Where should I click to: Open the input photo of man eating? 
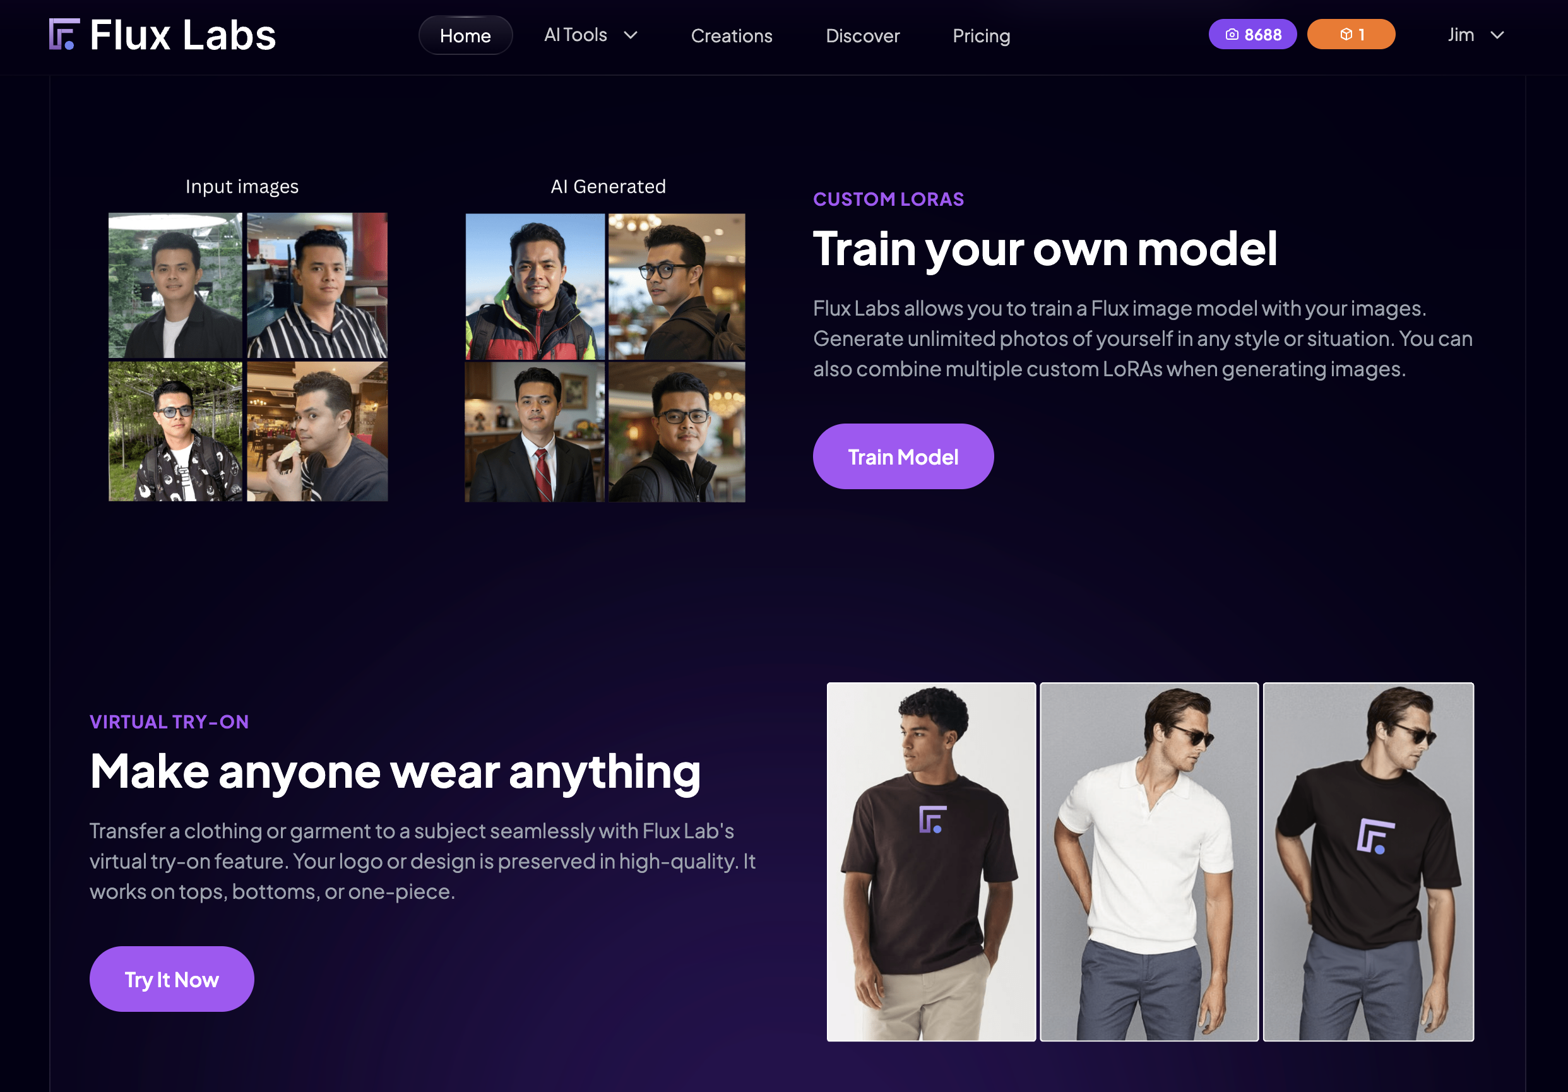pos(317,432)
